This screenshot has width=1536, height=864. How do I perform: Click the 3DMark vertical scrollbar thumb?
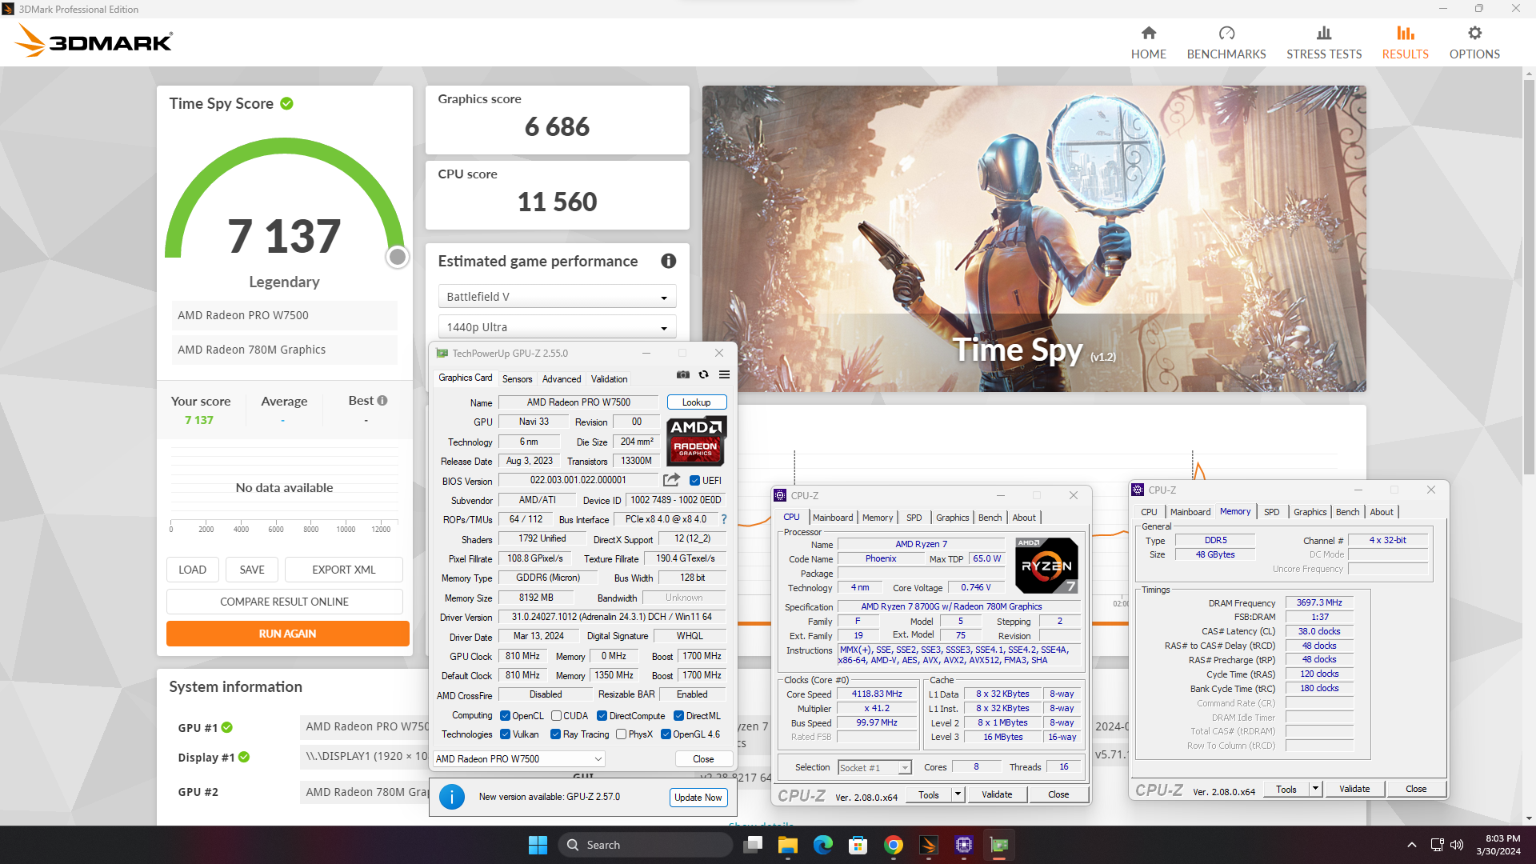1529,276
